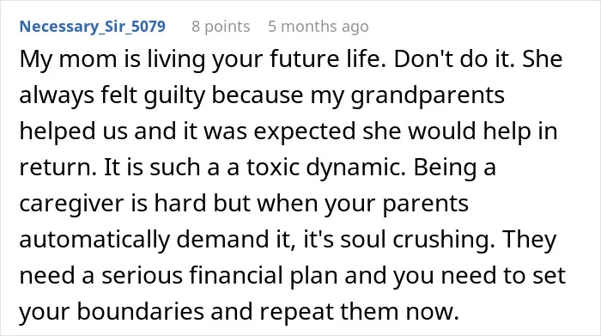Screen dimensions: 601x336
Task: Click the 8 points score label
Action: pos(221,27)
